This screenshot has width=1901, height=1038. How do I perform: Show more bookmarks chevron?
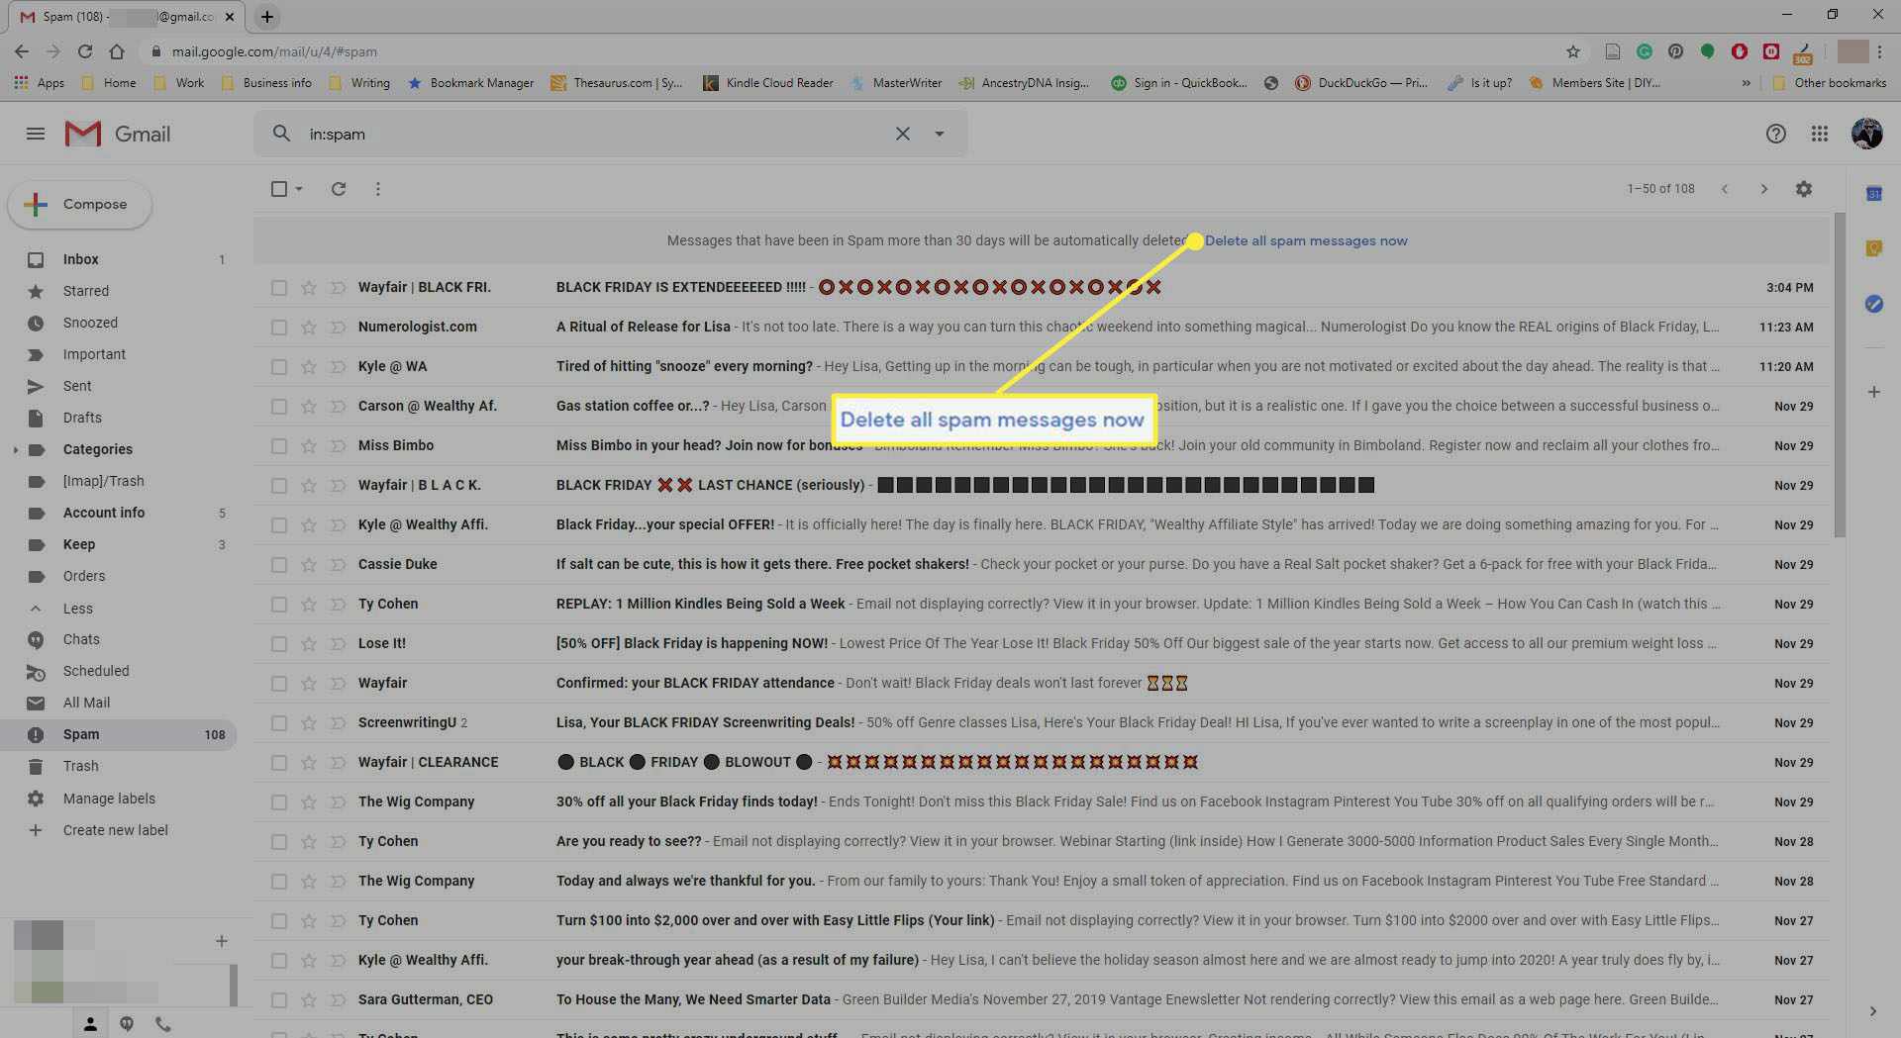(1746, 83)
